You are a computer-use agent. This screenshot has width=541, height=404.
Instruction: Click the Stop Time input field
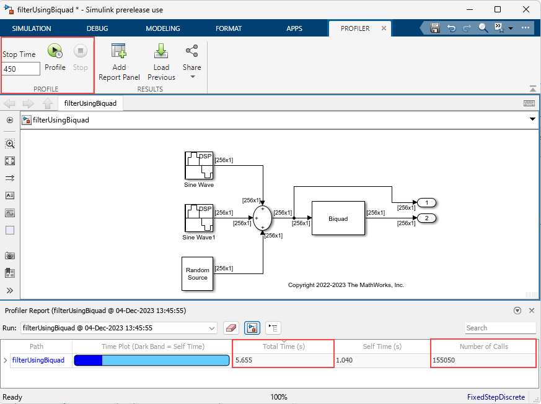[x=21, y=69]
